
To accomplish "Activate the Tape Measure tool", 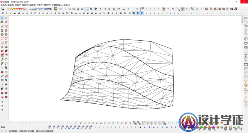I will pos(2,59).
